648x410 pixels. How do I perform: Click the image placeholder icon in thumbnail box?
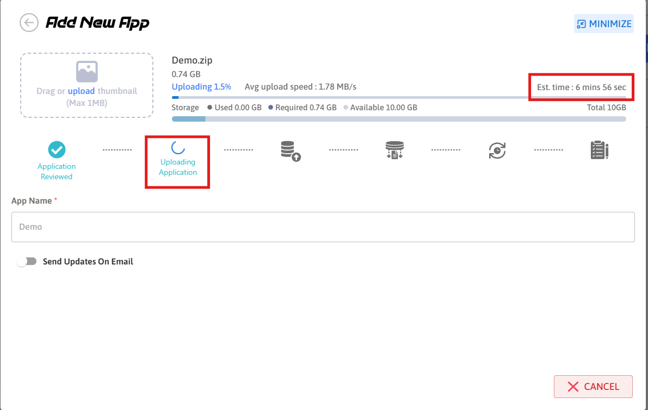point(87,72)
